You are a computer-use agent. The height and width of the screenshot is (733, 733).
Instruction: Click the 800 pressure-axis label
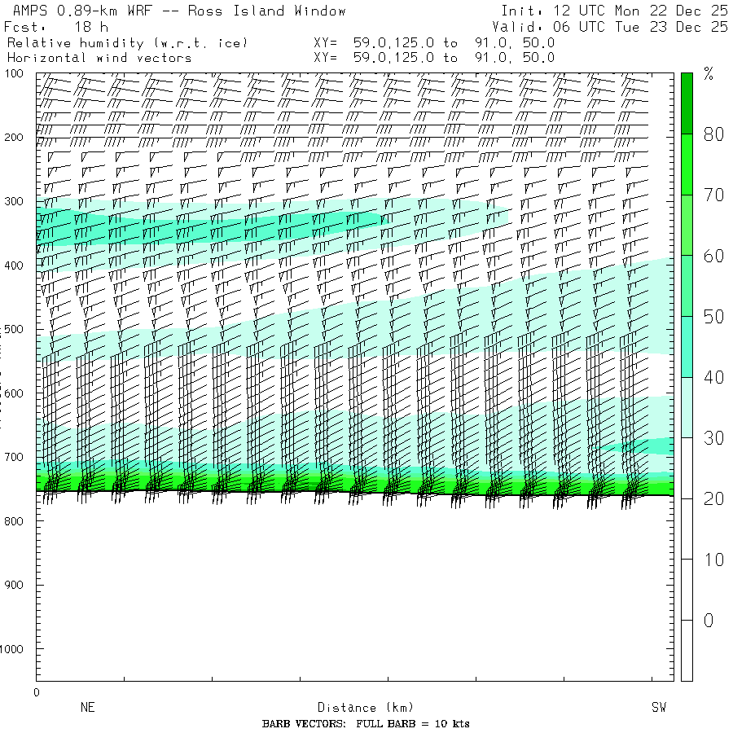coord(14,520)
